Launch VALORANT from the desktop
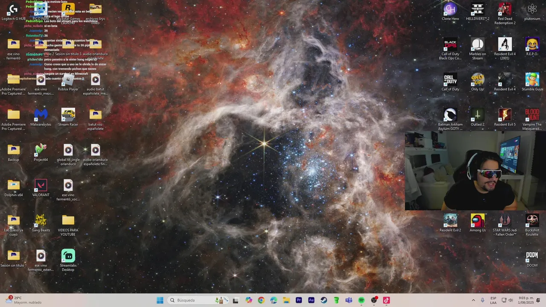546x307 pixels. coord(41,188)
